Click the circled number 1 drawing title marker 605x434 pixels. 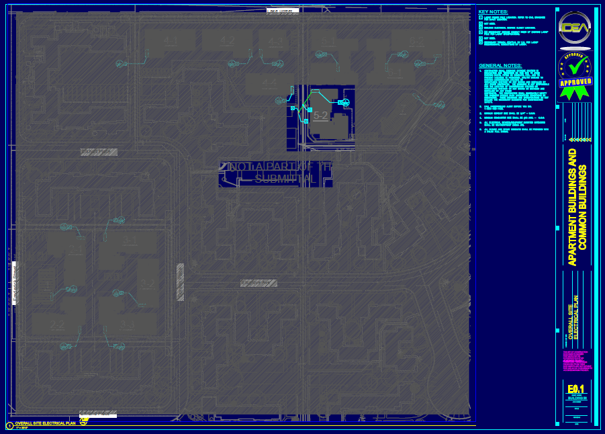pos(9,424)
